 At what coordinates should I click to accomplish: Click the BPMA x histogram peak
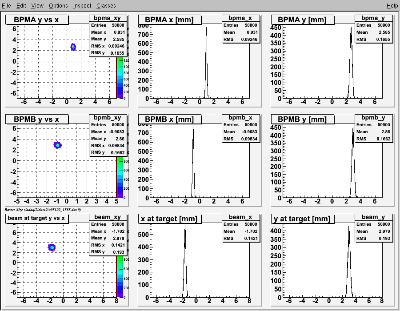pyautogui.click(x=206, y=28)
